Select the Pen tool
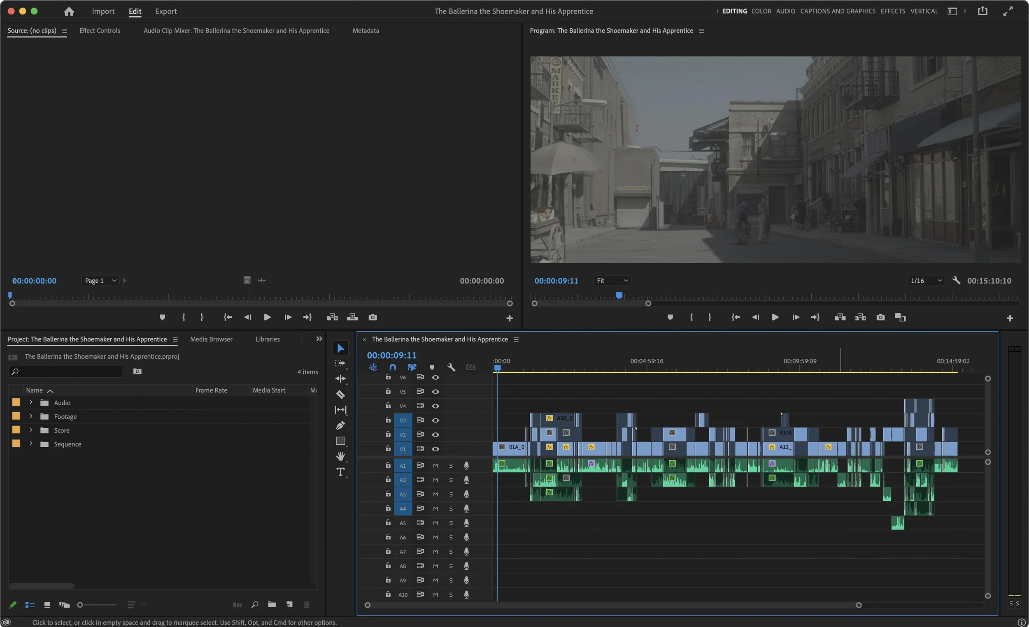The height and width of the screenshot is (627, 1029). pos(340,425)
